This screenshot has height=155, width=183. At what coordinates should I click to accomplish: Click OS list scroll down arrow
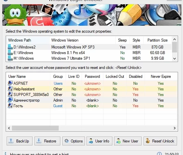(x=175, y=58)
